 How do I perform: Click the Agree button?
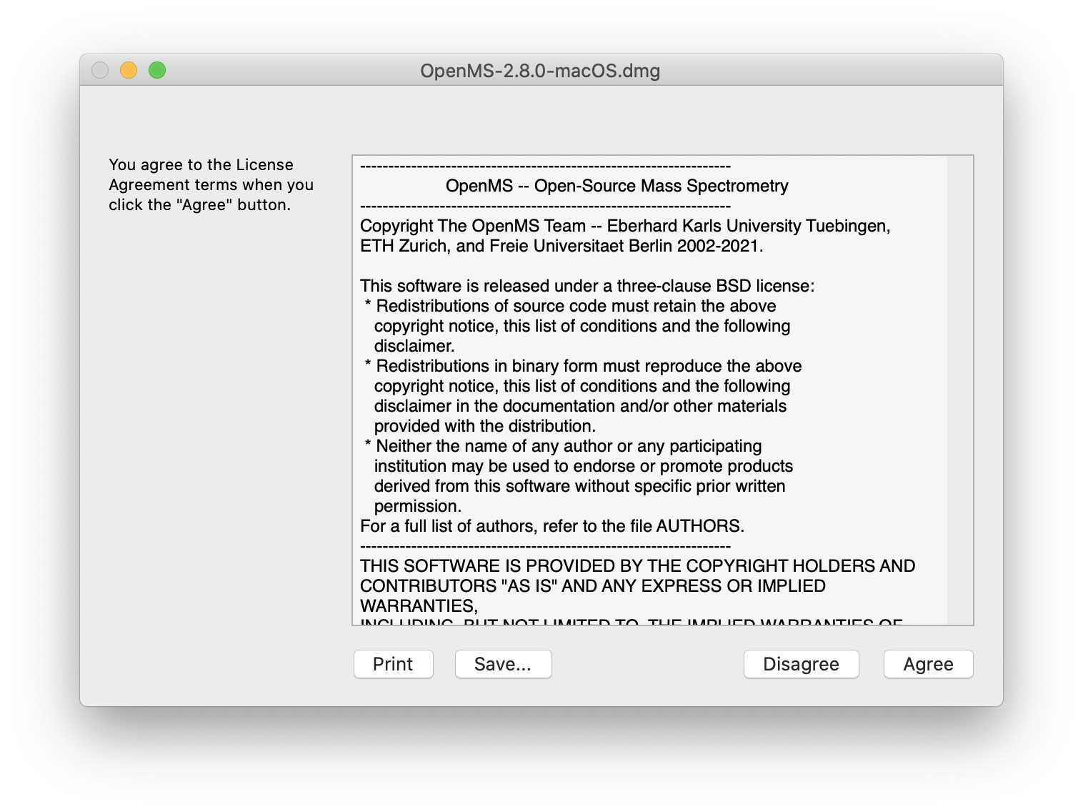(928, 664)
